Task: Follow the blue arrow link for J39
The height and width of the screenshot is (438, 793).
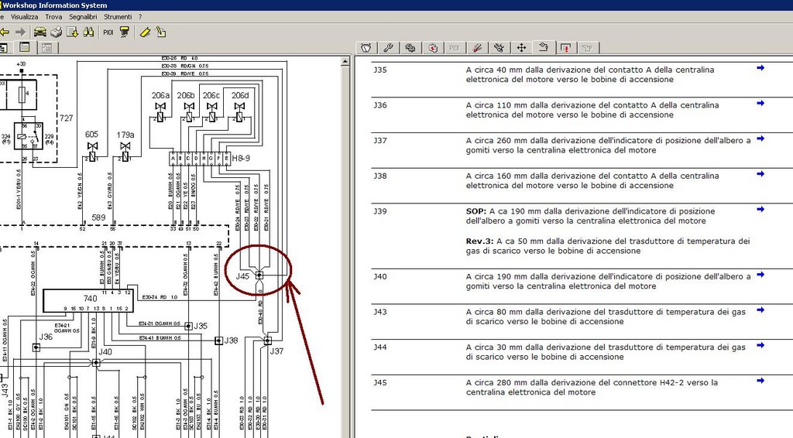Action: [760, 210]
